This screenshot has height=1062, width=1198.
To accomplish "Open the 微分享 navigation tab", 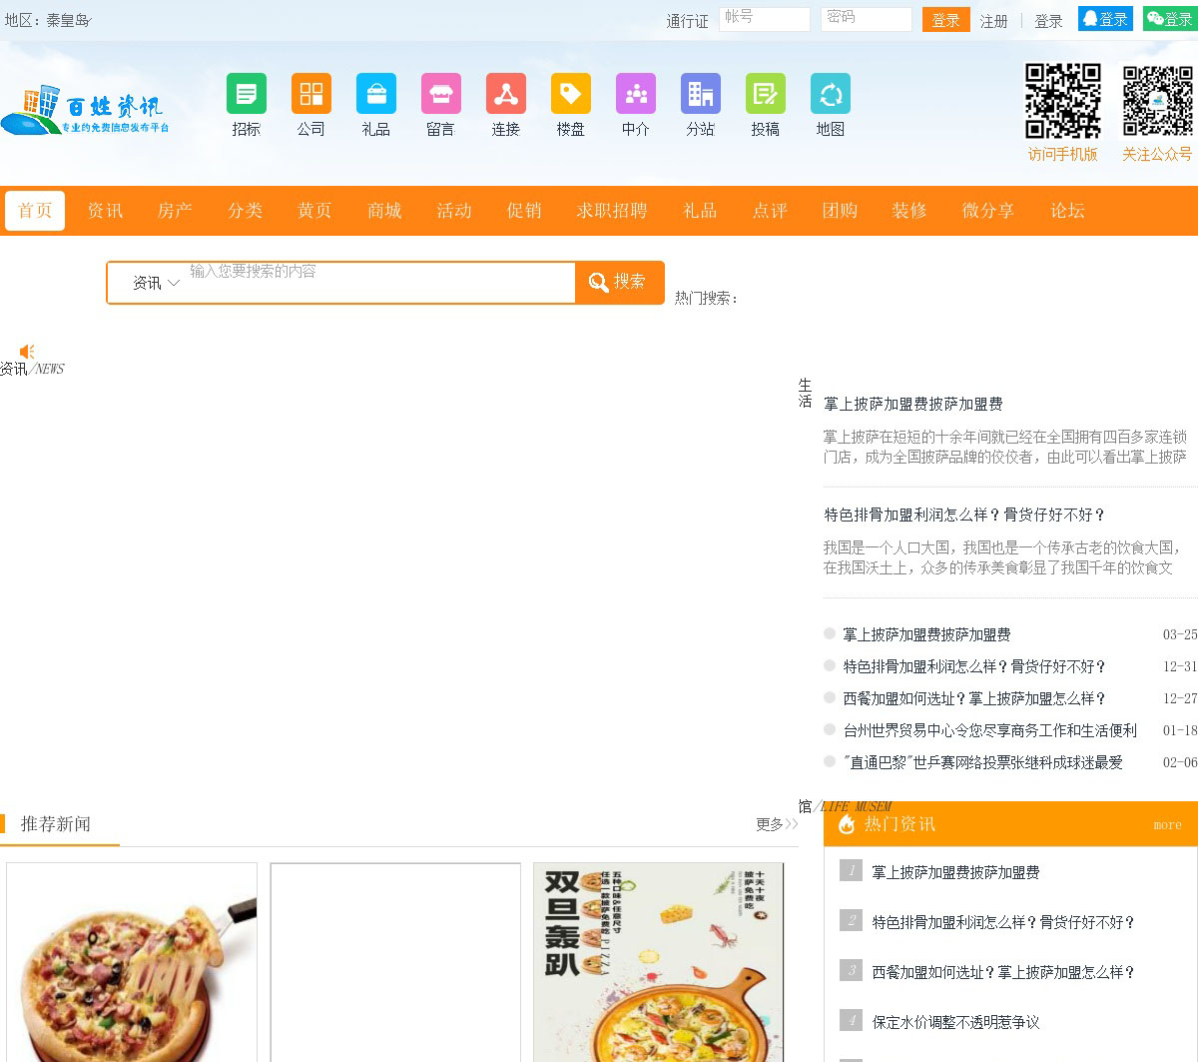I will (988, 211).
